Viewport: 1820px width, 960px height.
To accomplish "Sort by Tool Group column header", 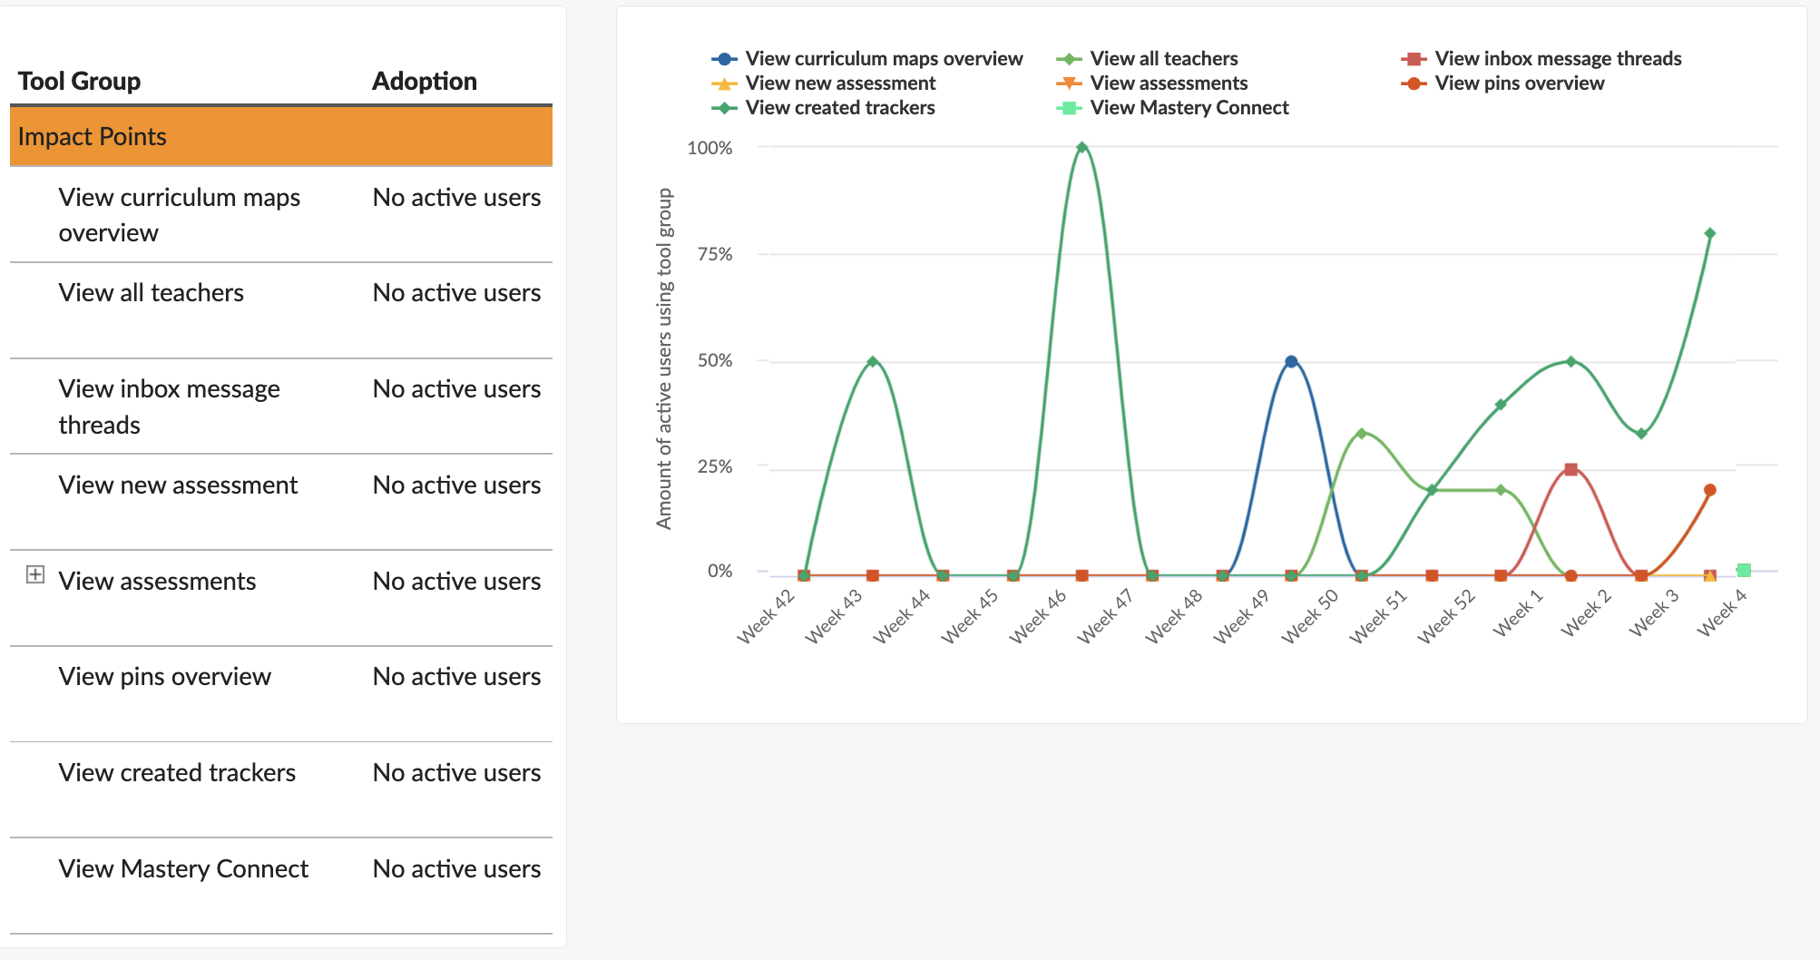I will click(x=80, y=82).
